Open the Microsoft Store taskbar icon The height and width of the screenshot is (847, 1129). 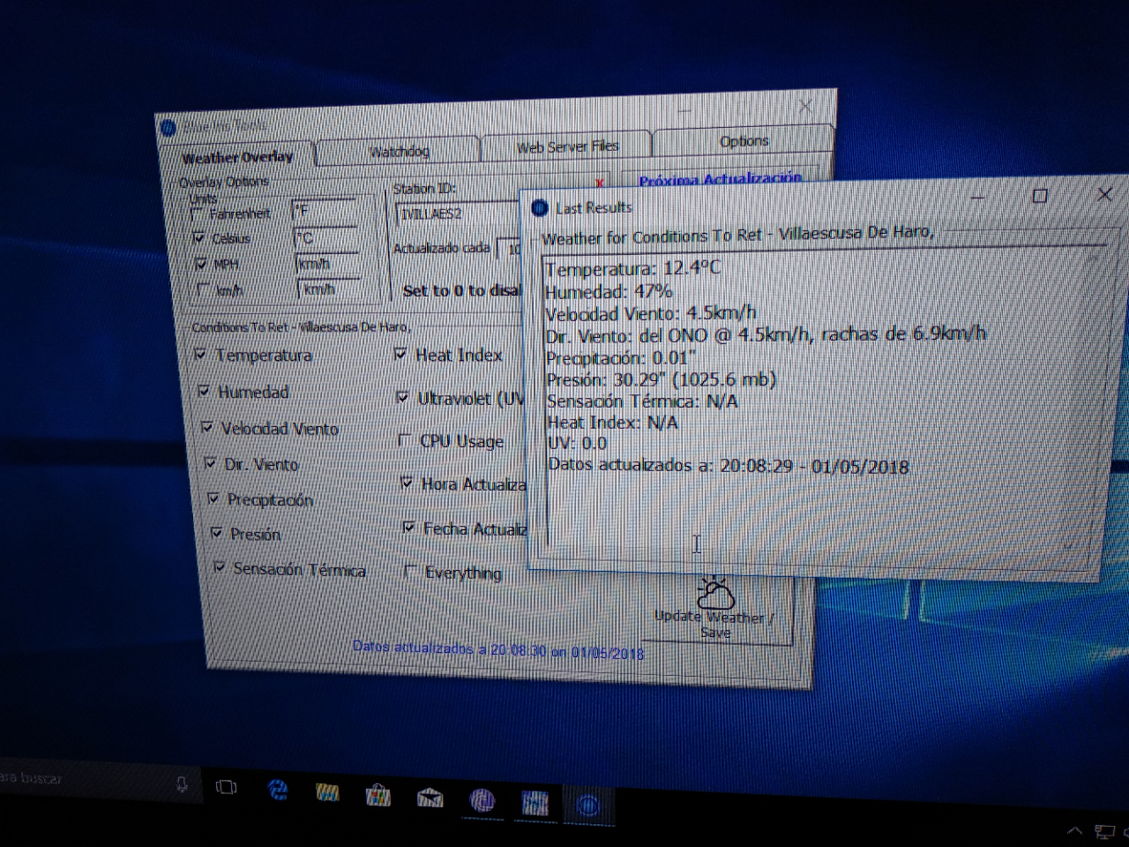point(378,796)
